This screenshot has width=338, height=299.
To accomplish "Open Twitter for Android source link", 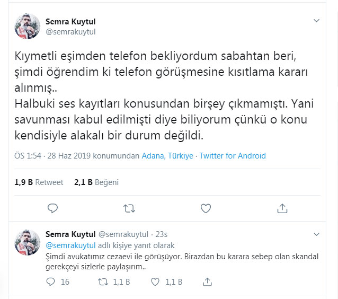I will coord(233,156).
